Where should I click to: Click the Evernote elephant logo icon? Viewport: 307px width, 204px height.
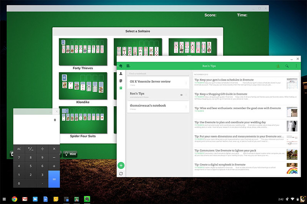(x=121, y=66)
